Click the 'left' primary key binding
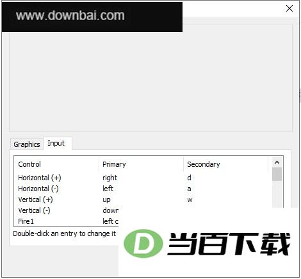The height and width of the screenshot is (279, 301). tap(108, 189)
